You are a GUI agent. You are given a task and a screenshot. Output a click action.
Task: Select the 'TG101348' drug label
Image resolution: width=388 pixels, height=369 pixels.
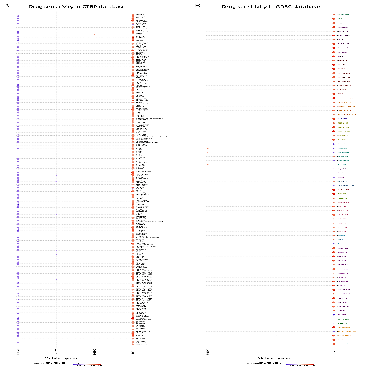[x=343, y=211]
